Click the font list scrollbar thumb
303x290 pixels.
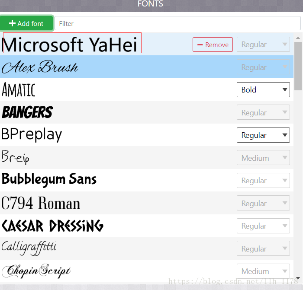pos(298,66)
